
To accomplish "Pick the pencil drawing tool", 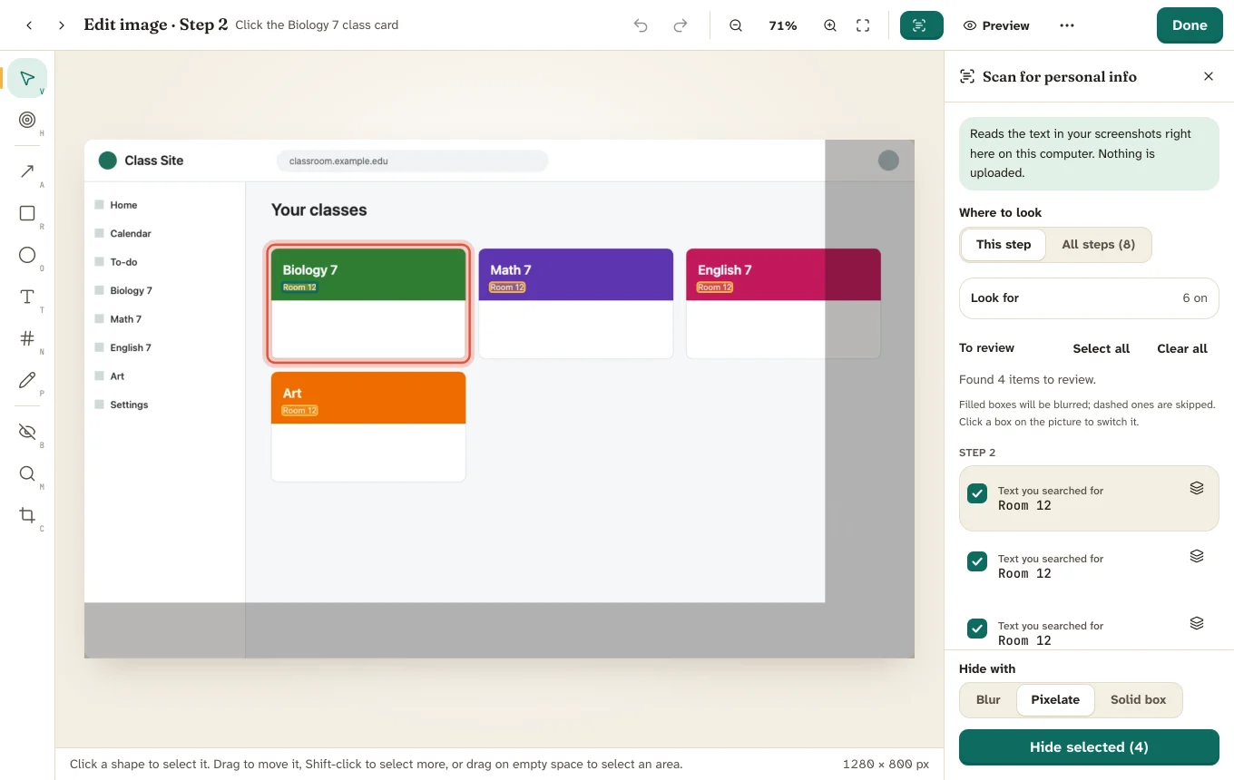I will [x=27, y=380].
